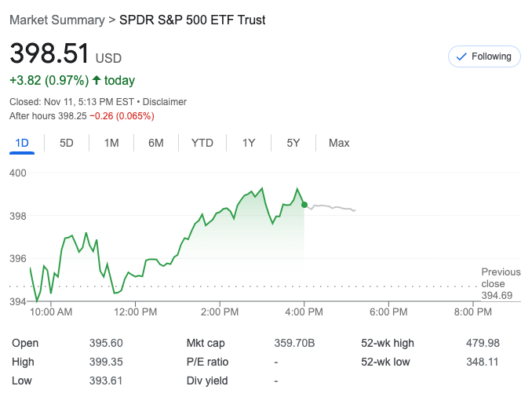Viewport: 532px width, 397px height.
Task: Select the 6M time range
Action: click(x=156, y=143)
